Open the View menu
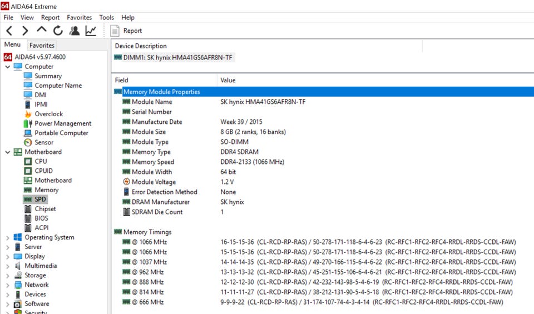Screen dimensions: 534x314 pyautogui.click(x=27, y=17)
